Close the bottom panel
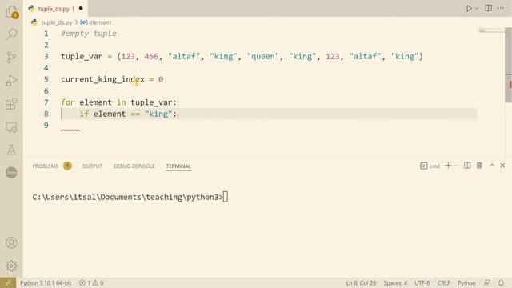The height and width of the screenshot is (288, 512). (x=502, y=166)
